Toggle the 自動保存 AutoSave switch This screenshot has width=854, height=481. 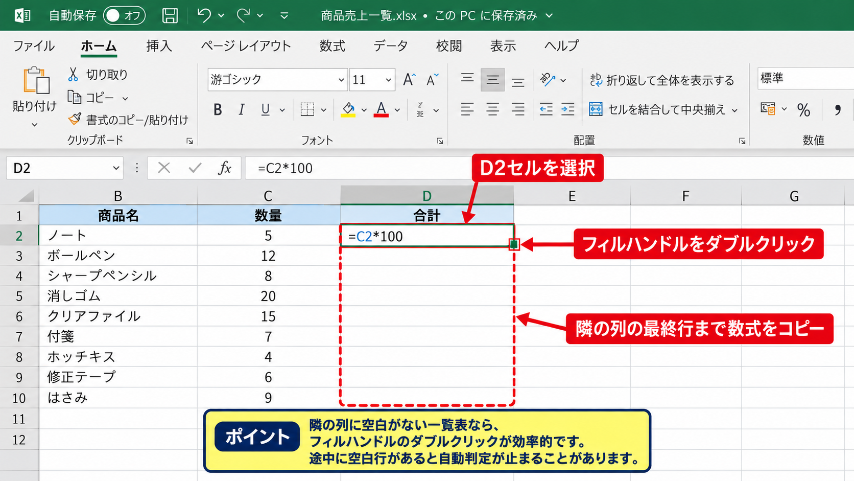(124, 15)
